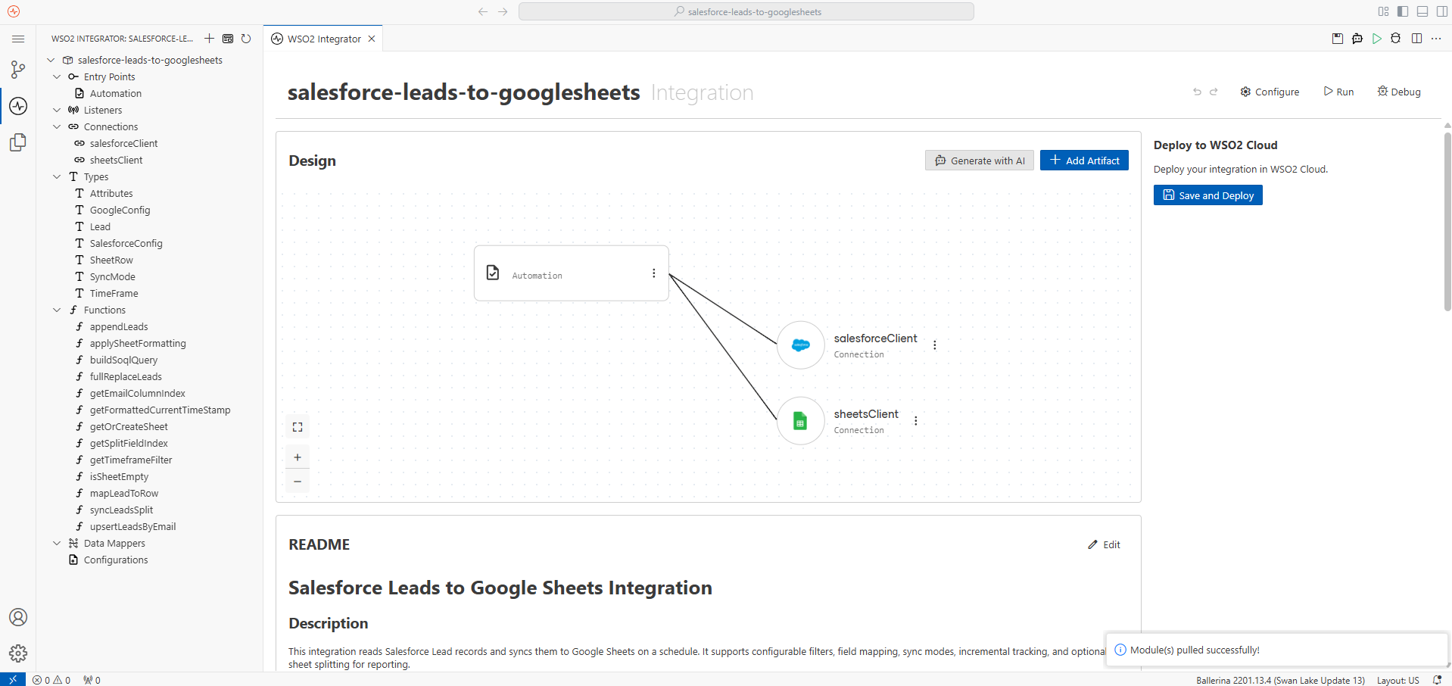Select the buildSoqlQuery function item
This screenshot has width=1452, height=686.
click(123, 360)
